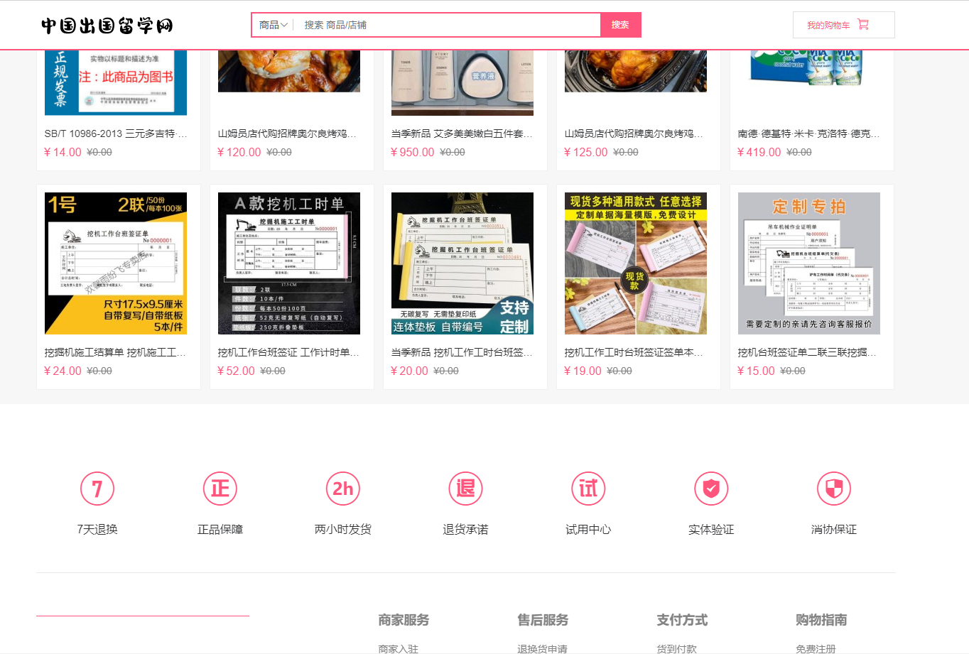Open the 商家入驻 footer link
The width and height of the screenshot is (969, 654).
point(398,648)
